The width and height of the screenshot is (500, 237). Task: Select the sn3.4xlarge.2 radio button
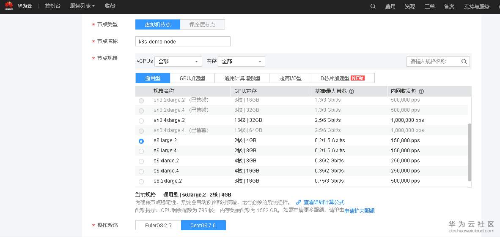[x=141, y=121]
